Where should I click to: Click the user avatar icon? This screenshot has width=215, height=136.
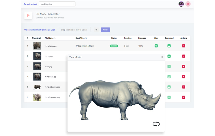[x=181, y=4]
